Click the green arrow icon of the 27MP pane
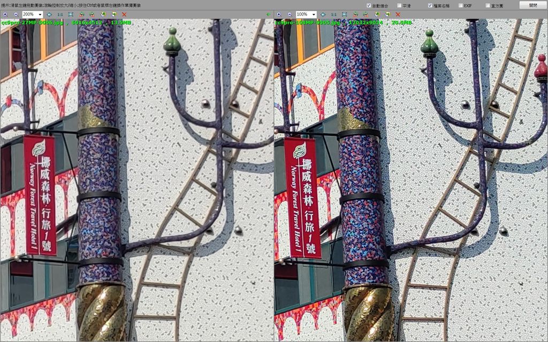The height and width of the screenshot is (342, 548). (x=269, y=14)
